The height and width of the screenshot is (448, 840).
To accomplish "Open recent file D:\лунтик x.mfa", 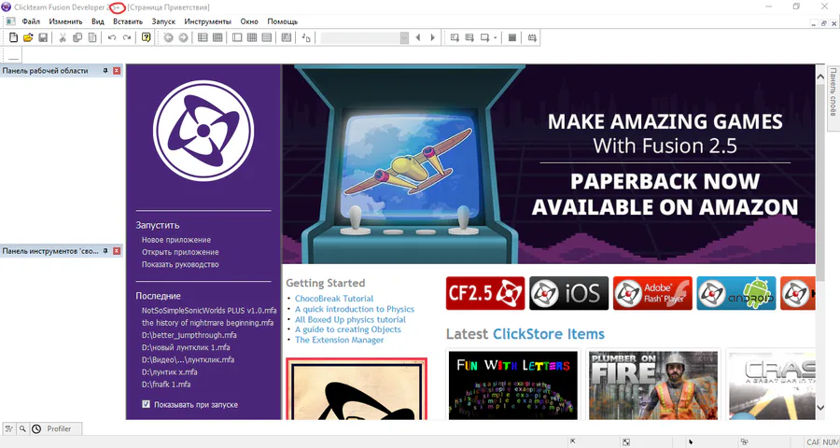I will pos(169,371).
